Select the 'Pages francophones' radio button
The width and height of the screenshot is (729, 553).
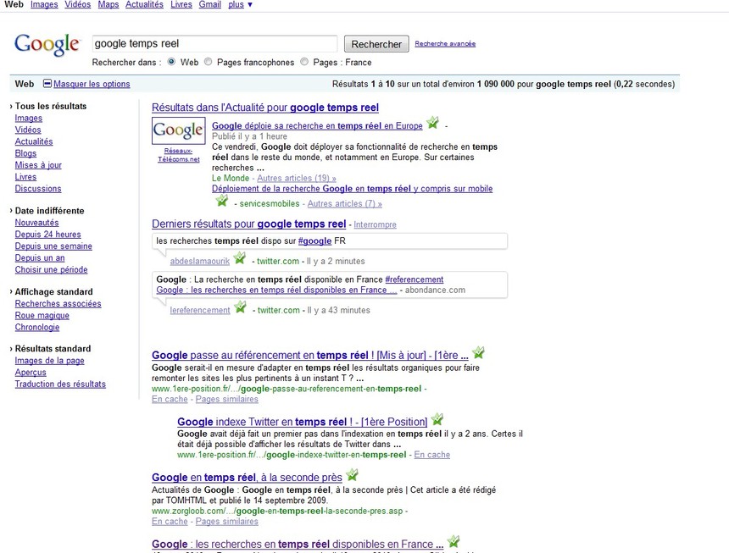208,62
